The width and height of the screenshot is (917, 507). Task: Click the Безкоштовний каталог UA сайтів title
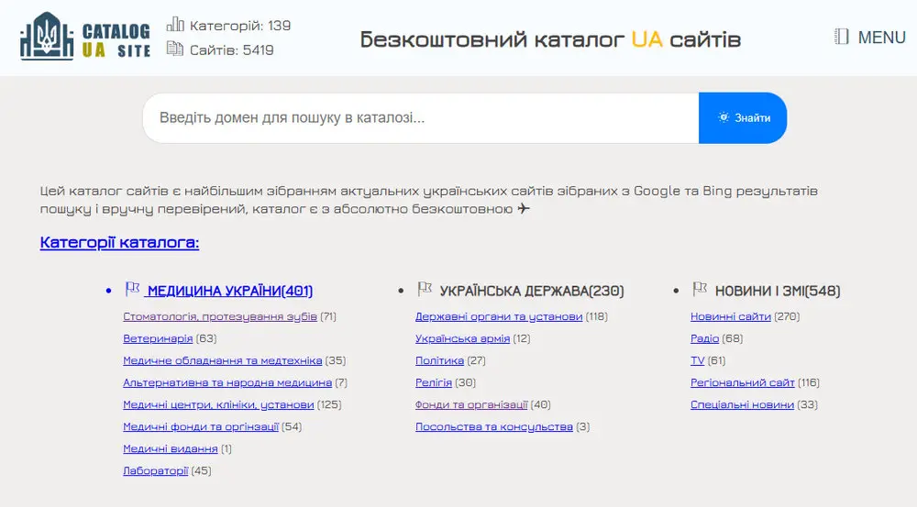550,39
